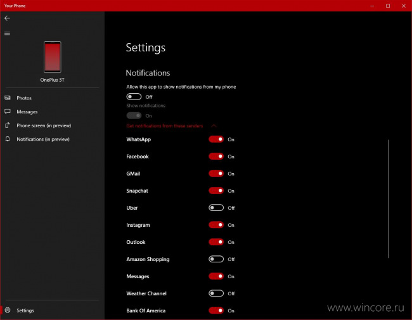Click the WhatsApp sender label
The image size is (412, 320).
tap(138, 139)
